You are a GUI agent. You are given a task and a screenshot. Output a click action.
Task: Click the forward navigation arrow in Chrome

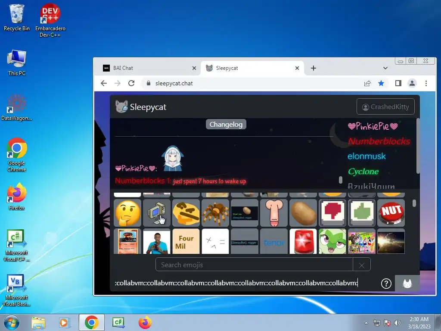(x=117, y=83)
